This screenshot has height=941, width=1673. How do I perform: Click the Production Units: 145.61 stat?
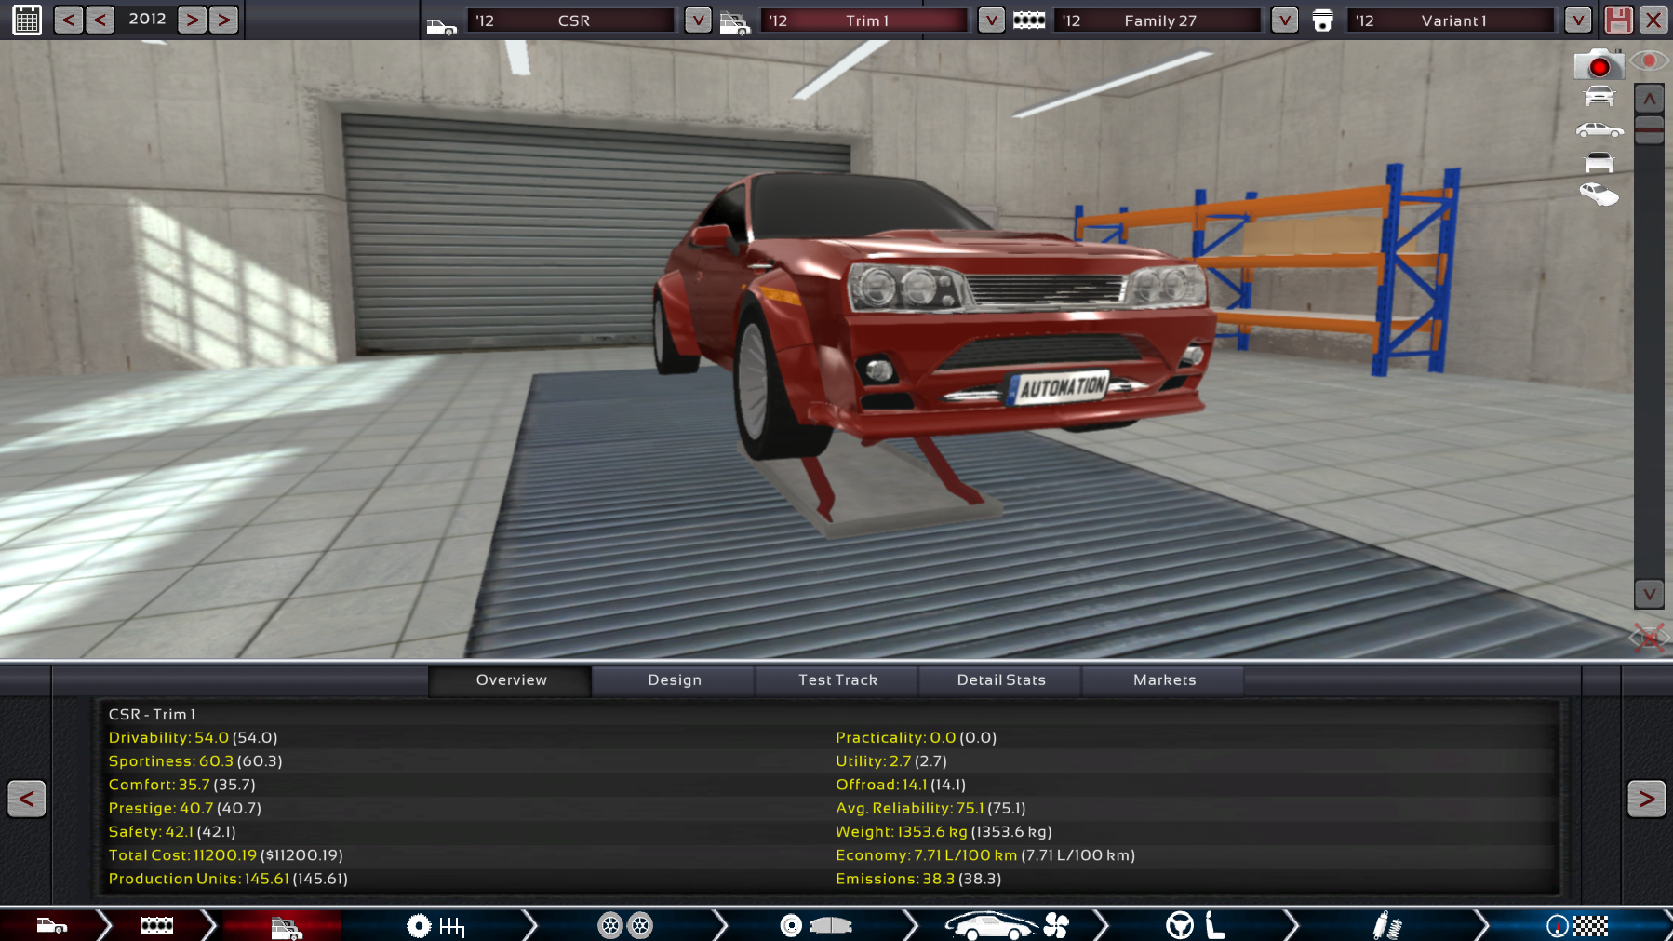click(228, 879)
